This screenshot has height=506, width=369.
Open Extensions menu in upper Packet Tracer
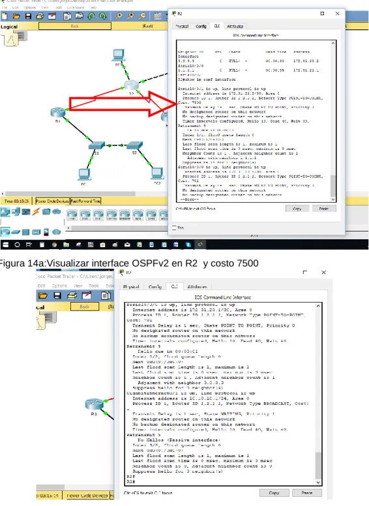click(x=76, y=7)
